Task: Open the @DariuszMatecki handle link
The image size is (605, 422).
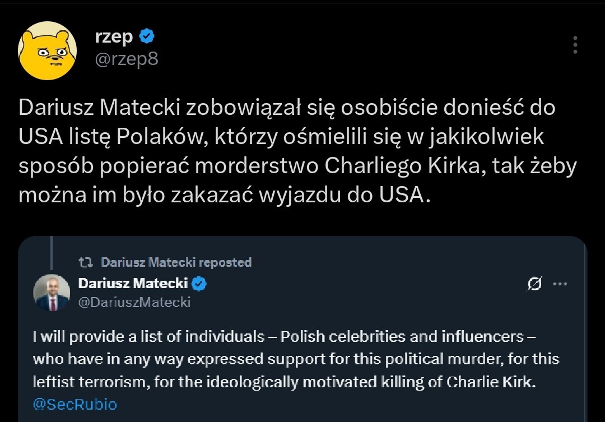Action: pos(134,302)
